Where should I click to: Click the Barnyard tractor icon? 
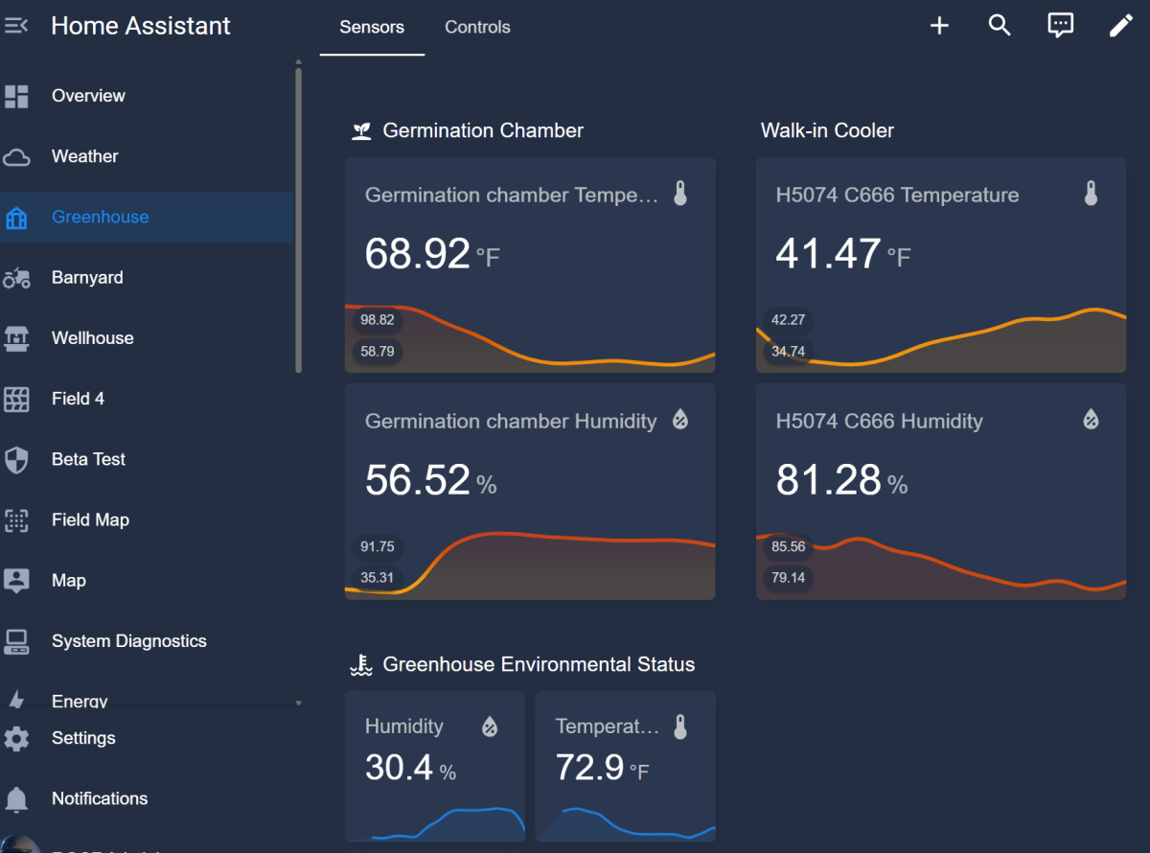click(17, 278)
